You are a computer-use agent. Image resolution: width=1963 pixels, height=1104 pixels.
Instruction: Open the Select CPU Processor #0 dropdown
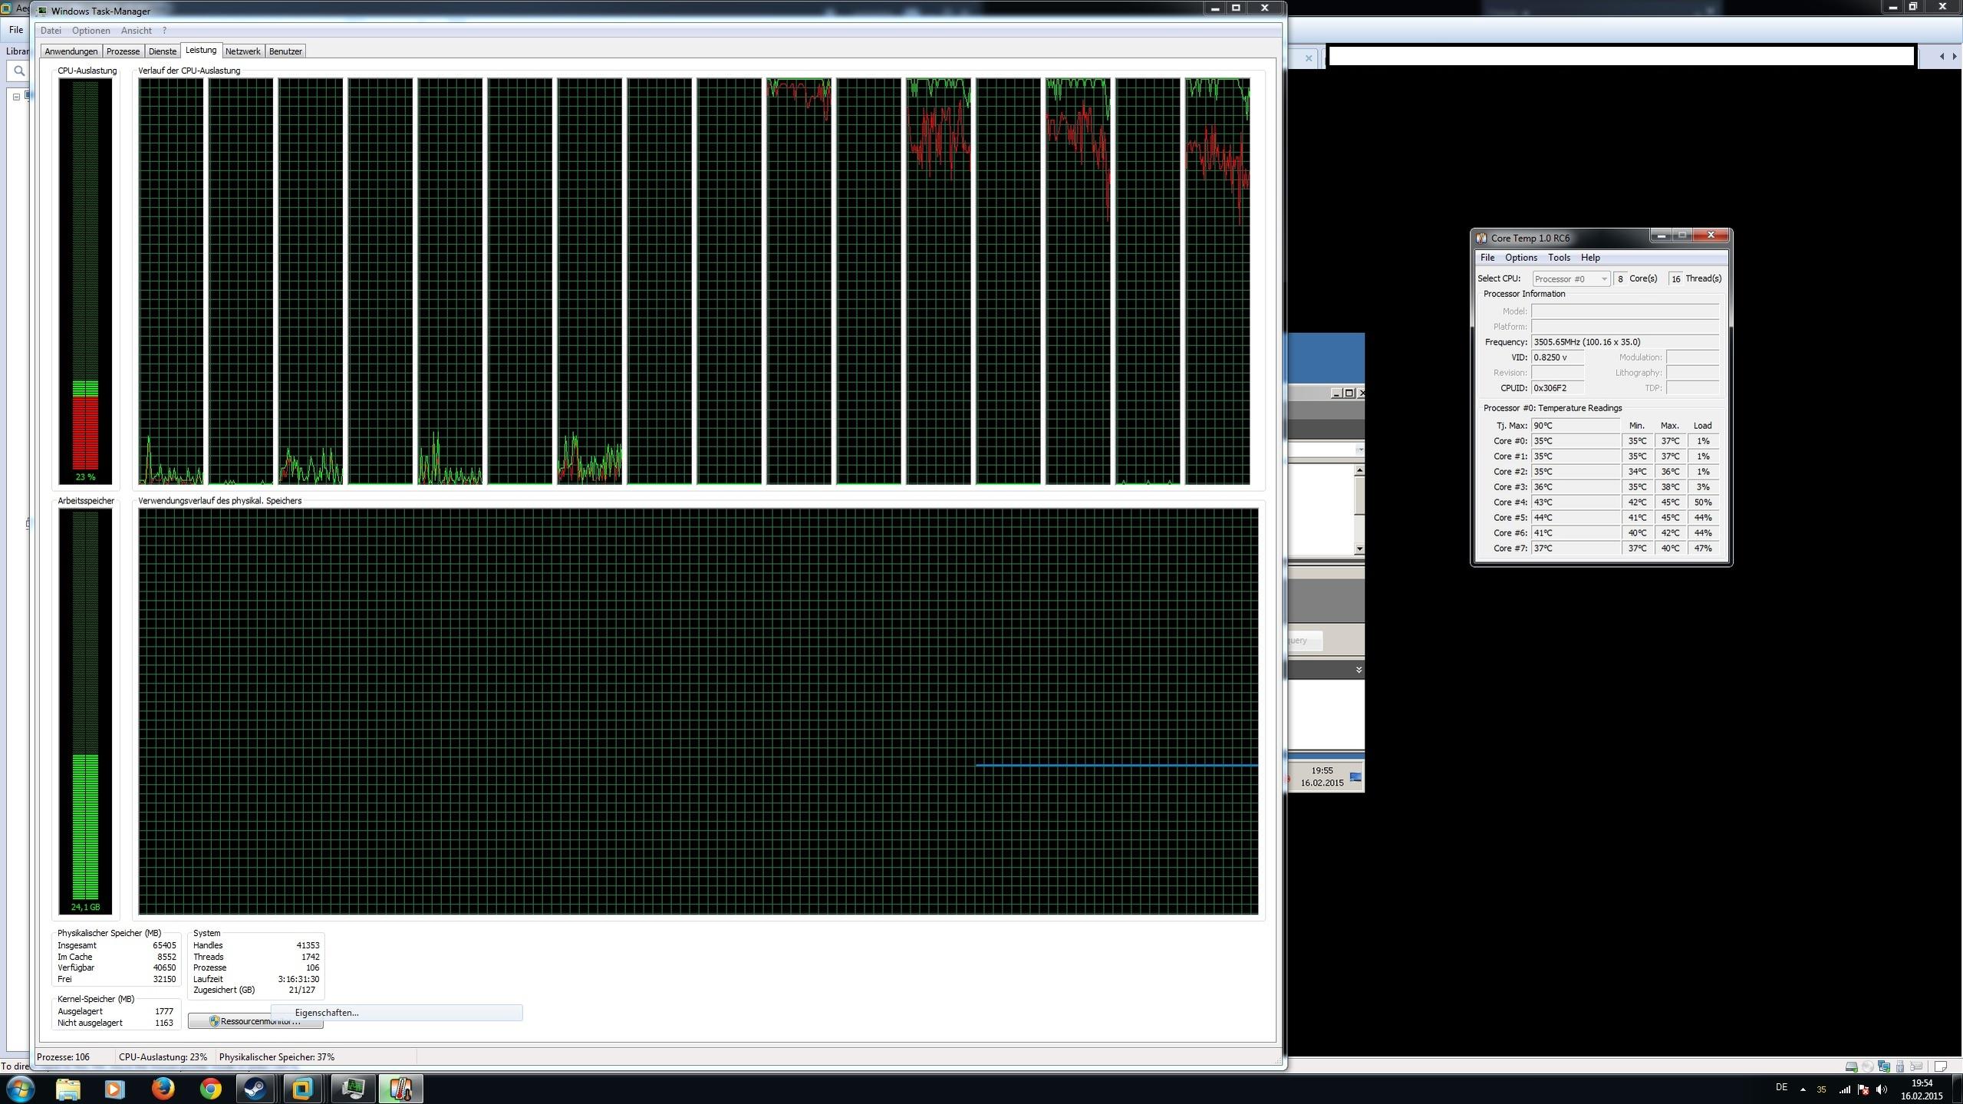tap(1570, 279)
